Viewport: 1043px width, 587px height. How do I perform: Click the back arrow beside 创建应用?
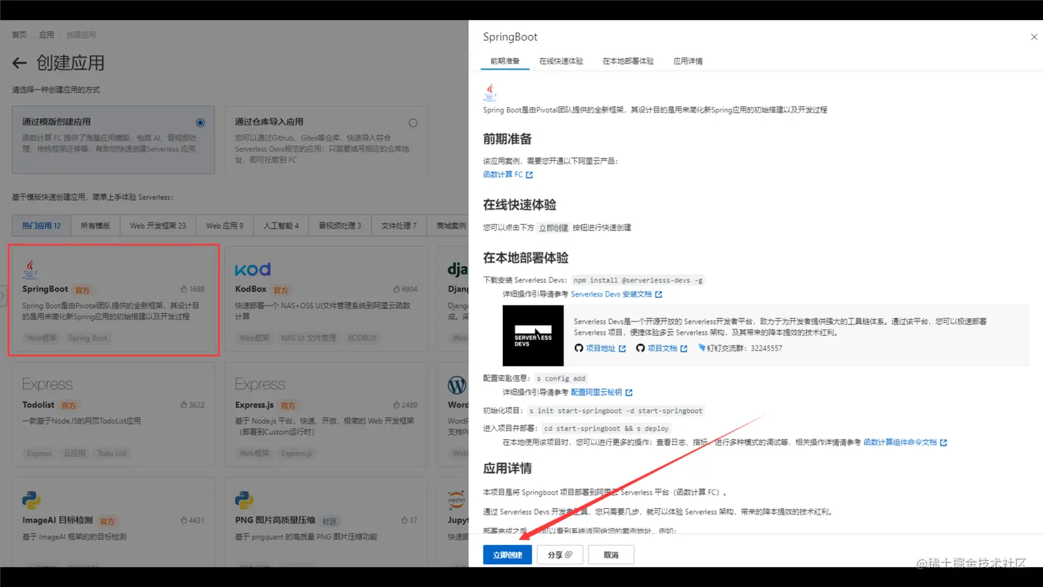click(19, 63)
